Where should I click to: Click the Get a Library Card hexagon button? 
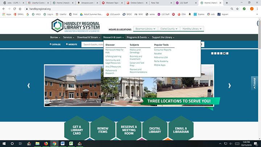[x=76, y=130]
